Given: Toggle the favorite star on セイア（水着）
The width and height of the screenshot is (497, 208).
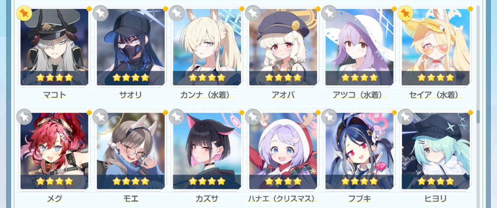Looking at the screenshot, I should 405,13.
